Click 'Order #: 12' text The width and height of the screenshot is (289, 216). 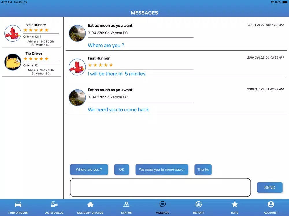pos(30,65)
